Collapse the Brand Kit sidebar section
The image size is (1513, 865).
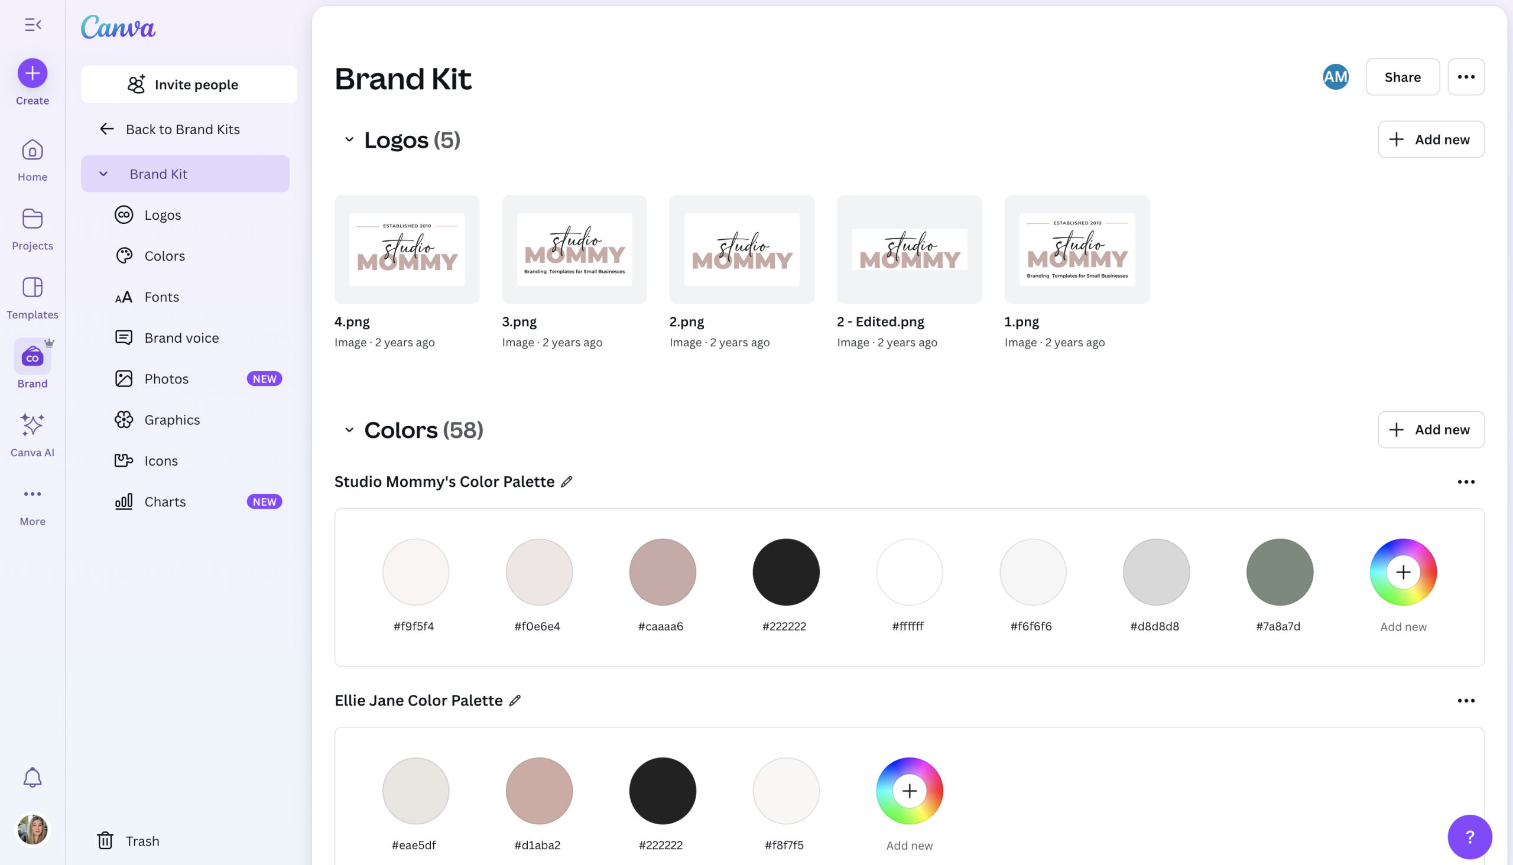tap(103, 174)
